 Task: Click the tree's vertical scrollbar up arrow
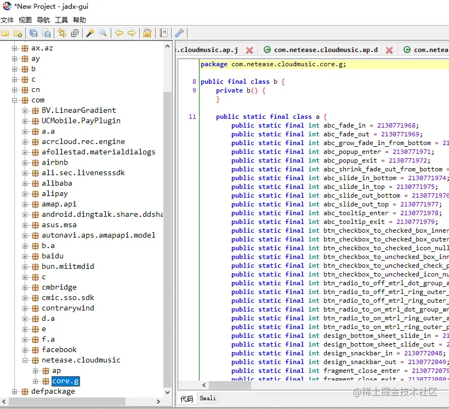pos(168,47)
